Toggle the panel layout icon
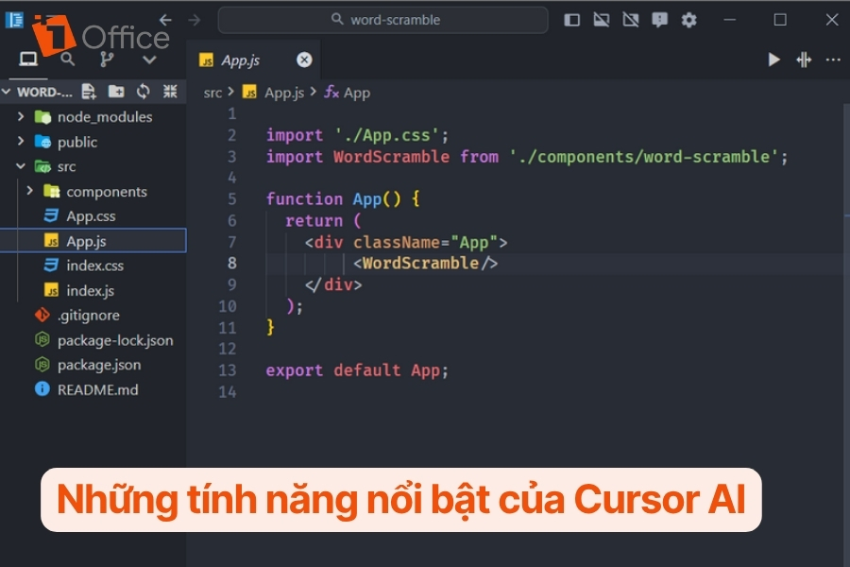 coord(602,20)
